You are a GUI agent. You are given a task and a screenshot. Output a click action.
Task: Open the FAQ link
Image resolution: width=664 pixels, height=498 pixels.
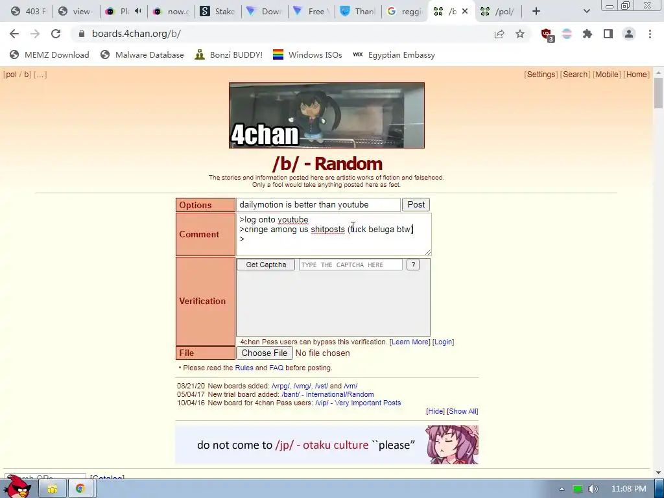coord(276,368)
